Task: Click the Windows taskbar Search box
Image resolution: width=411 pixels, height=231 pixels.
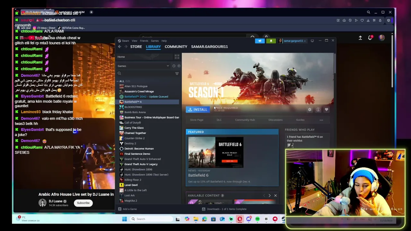Action: coord(151,219)
